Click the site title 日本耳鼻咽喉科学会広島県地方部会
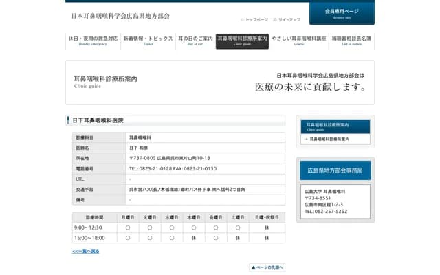440x275 pixels. (120, 15)
